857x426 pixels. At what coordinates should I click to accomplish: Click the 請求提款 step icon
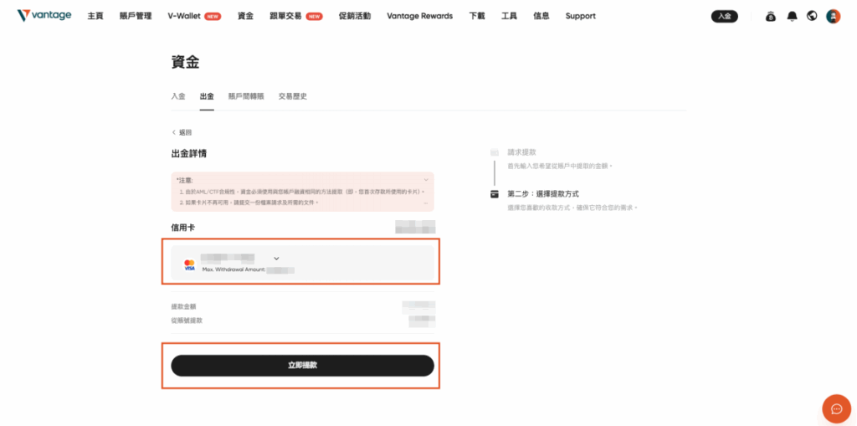pos(495,152)
